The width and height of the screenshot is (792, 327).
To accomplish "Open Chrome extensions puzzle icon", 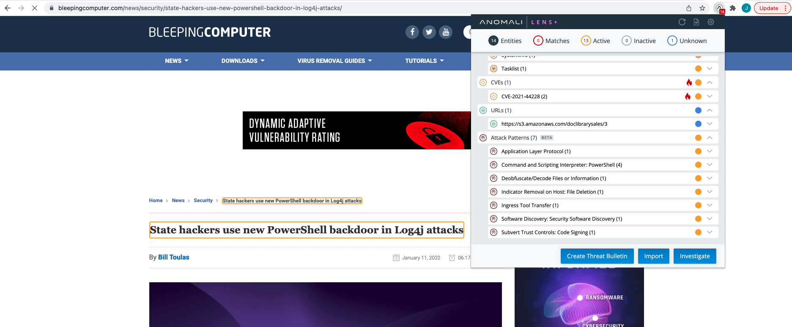I will [733, 8].
